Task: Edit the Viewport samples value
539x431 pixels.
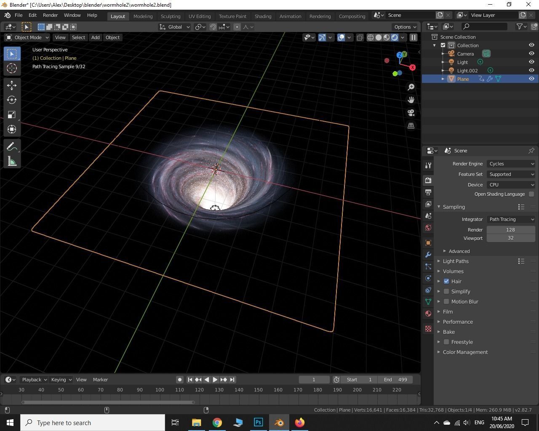Action: coord(510,238)
